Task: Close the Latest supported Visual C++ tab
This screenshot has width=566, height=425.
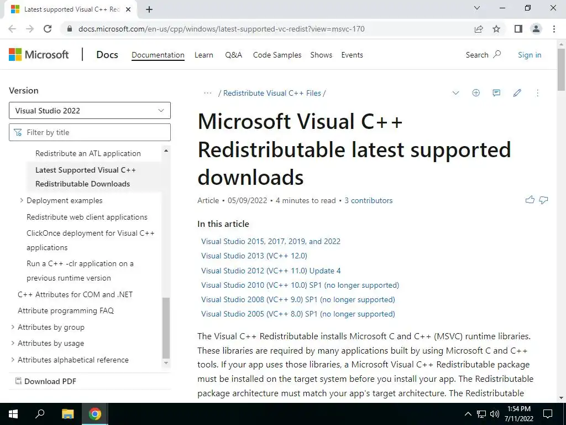Action: point(128,9)
